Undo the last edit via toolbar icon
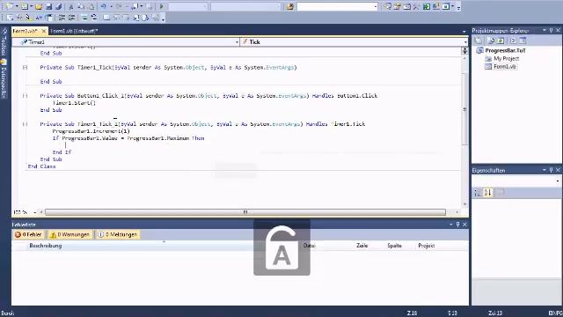563x317 pixels. (104, 6)
